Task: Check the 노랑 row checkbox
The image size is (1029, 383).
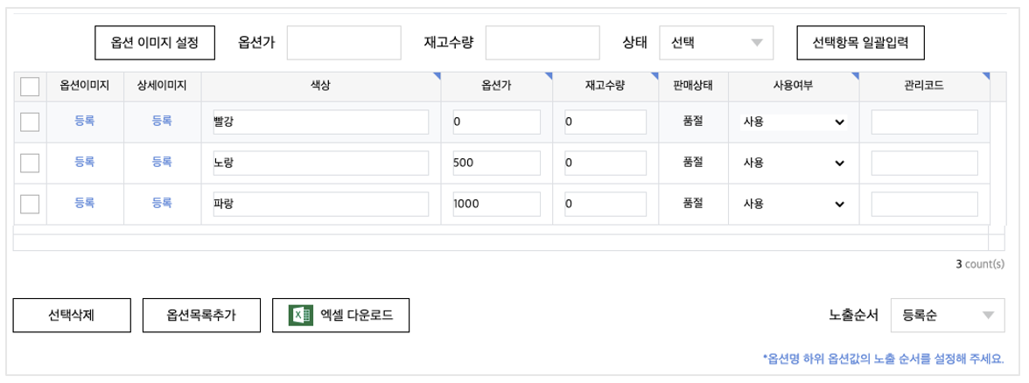Action: point(30,162)
